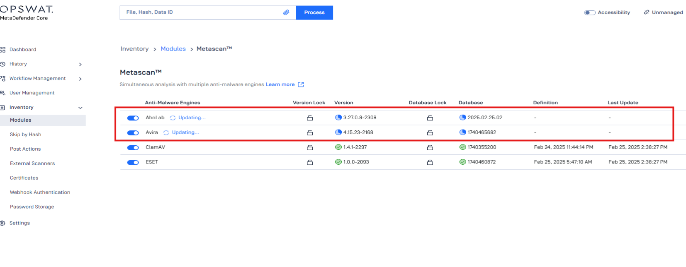This screenshot has width=686, height=267.
Task: Open History in the sidebar
Action: pyautogui.click(x=18, y=64)
